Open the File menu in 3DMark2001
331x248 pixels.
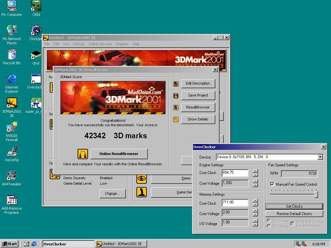pyautogui.click(x=47, y=44)
